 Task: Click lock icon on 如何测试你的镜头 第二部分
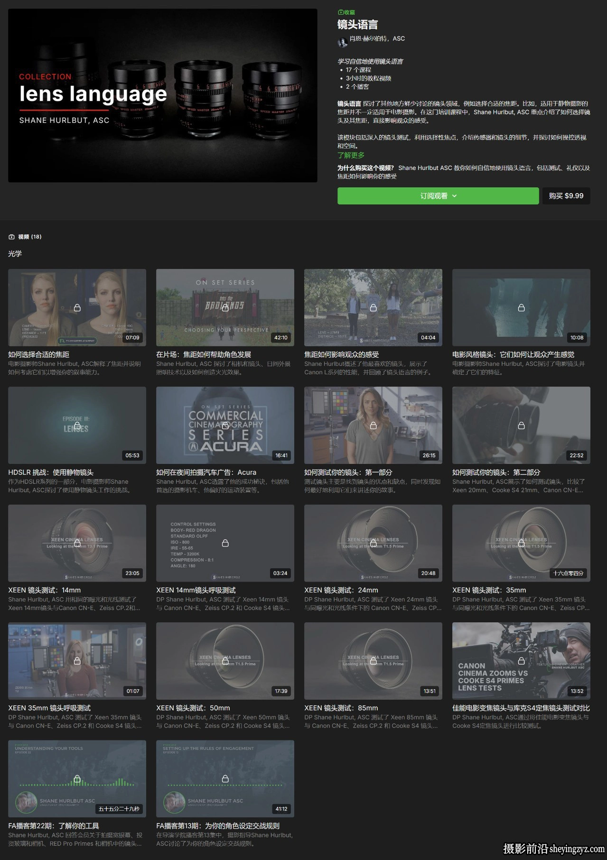pyautogui.click(x=522, y=425)
